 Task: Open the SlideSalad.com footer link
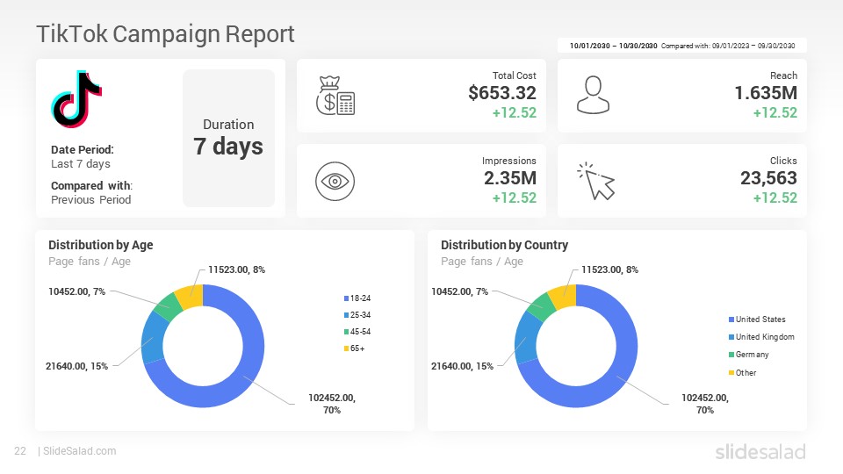[x=80, y=451]
